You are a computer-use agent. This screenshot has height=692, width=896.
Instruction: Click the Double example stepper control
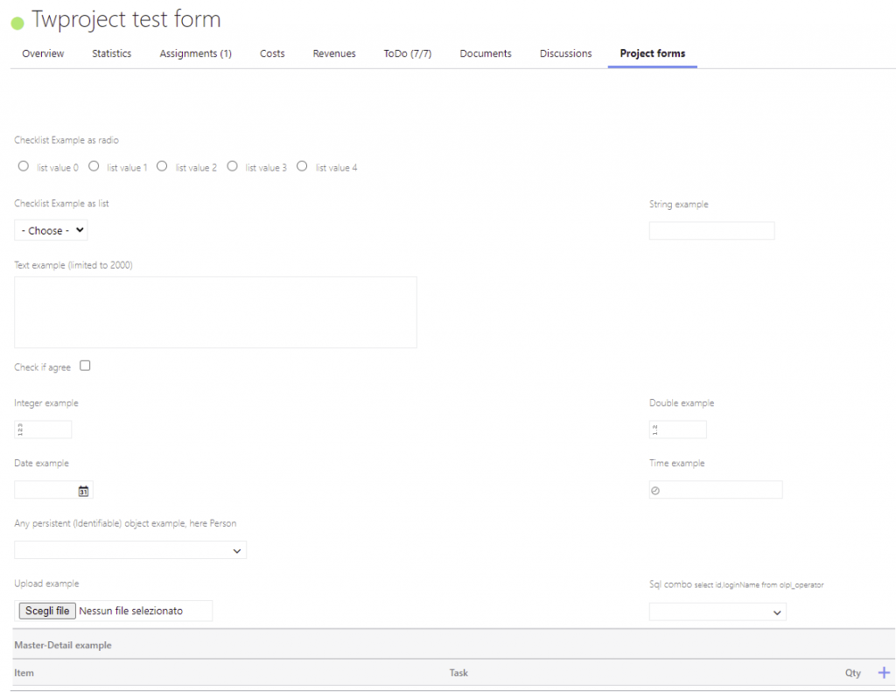(654, 429)
